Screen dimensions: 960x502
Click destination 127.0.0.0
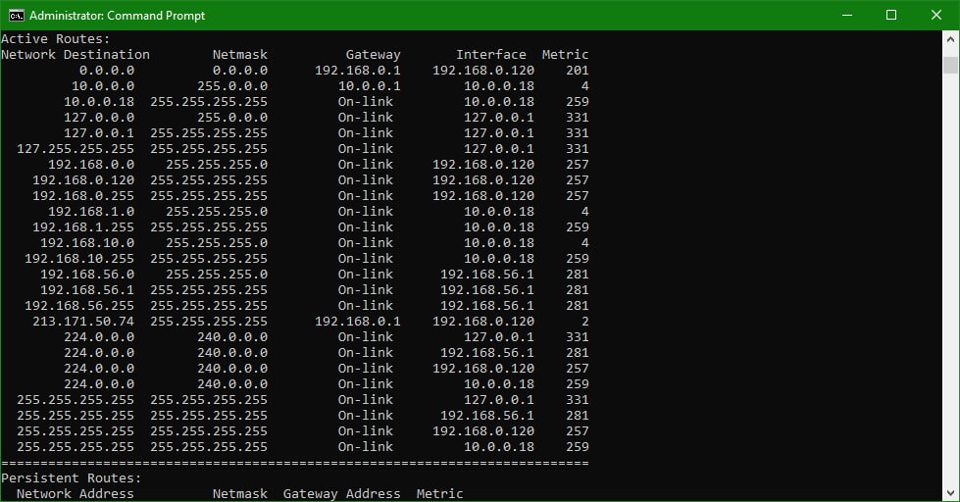(x=99, y=118)
